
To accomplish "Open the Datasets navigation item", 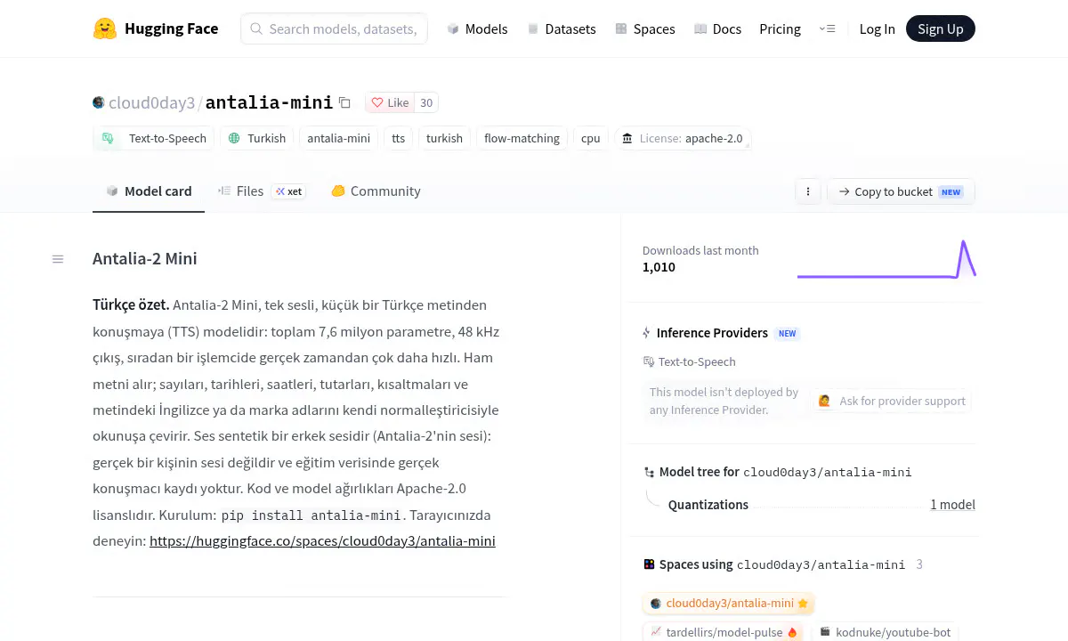I will point(561,28).
